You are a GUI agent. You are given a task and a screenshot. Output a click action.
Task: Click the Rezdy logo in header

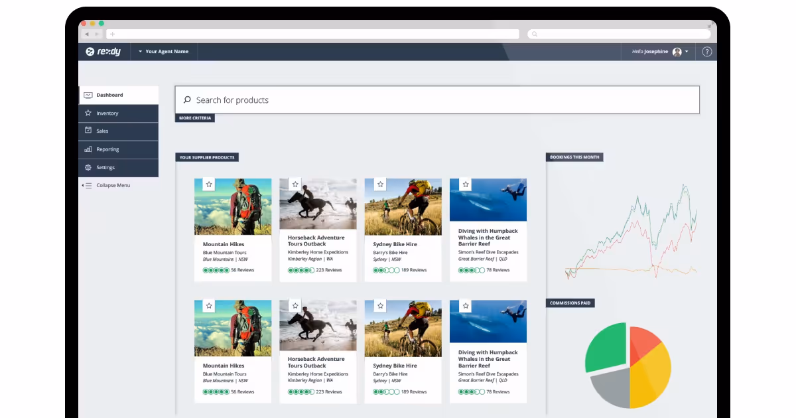point(103,52)
